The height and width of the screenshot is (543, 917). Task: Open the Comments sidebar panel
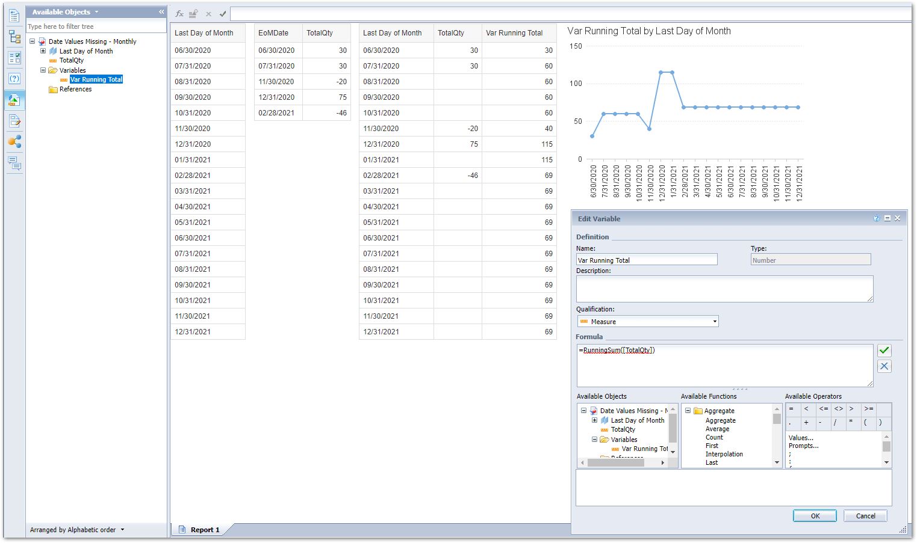pyautogui.click(x=14, y=163)
